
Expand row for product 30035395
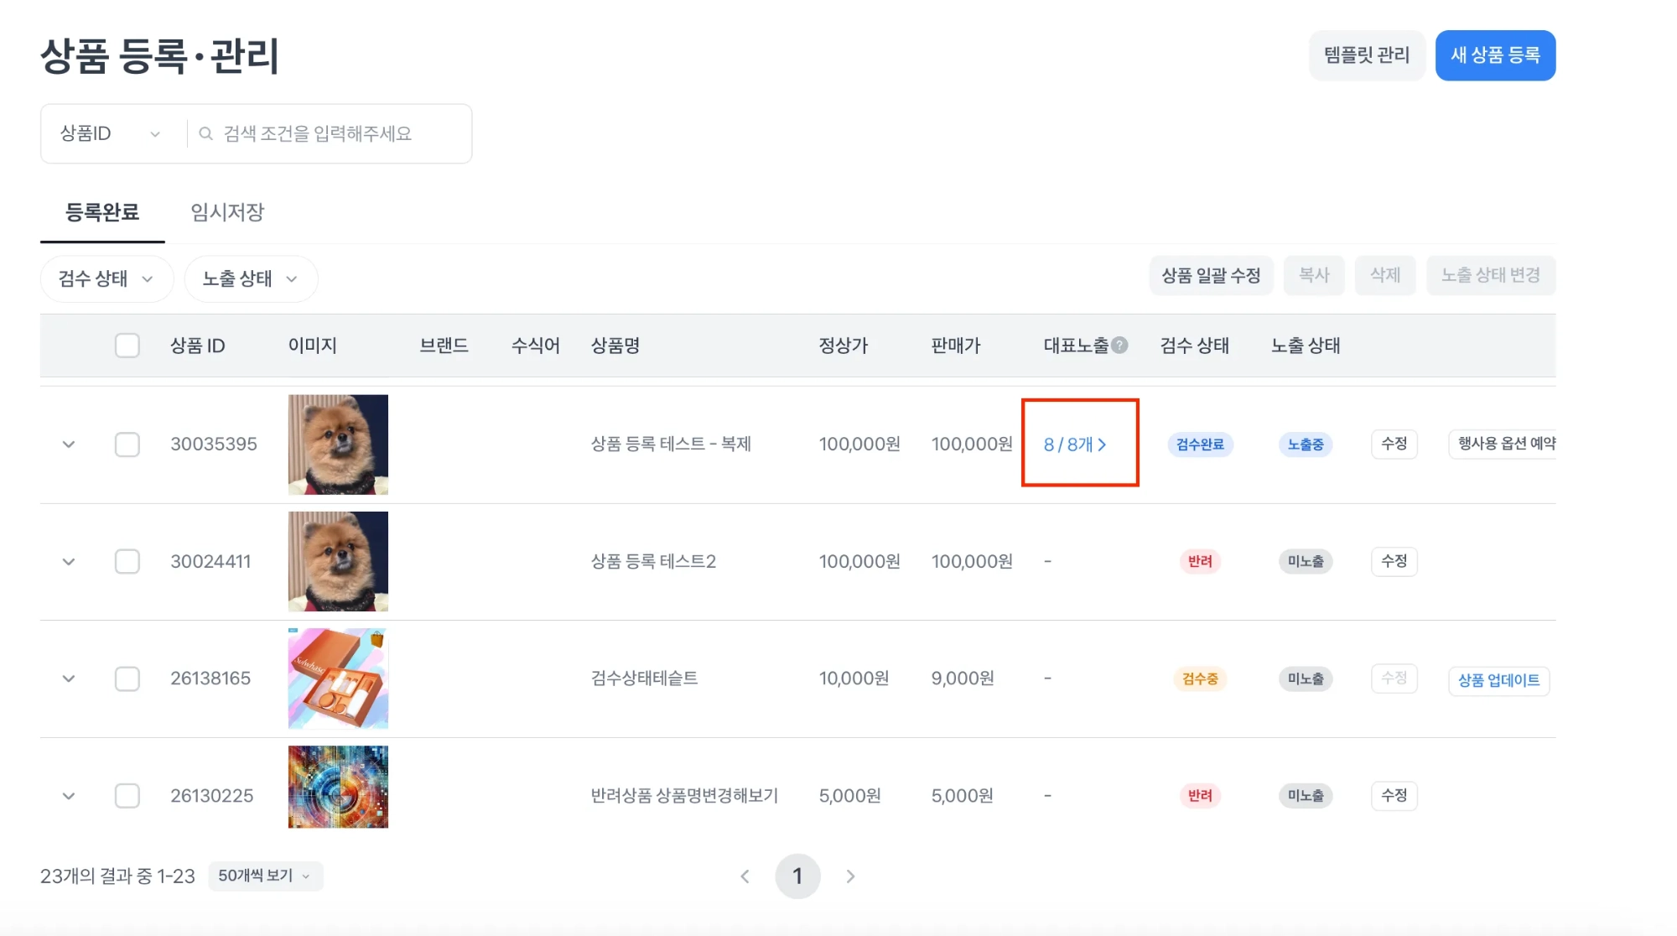tap(69, 445)
